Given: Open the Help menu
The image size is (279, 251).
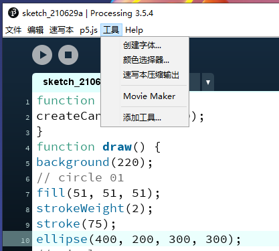Looking at the screenshot, I should pyautogui.click(x=134, y=30).
